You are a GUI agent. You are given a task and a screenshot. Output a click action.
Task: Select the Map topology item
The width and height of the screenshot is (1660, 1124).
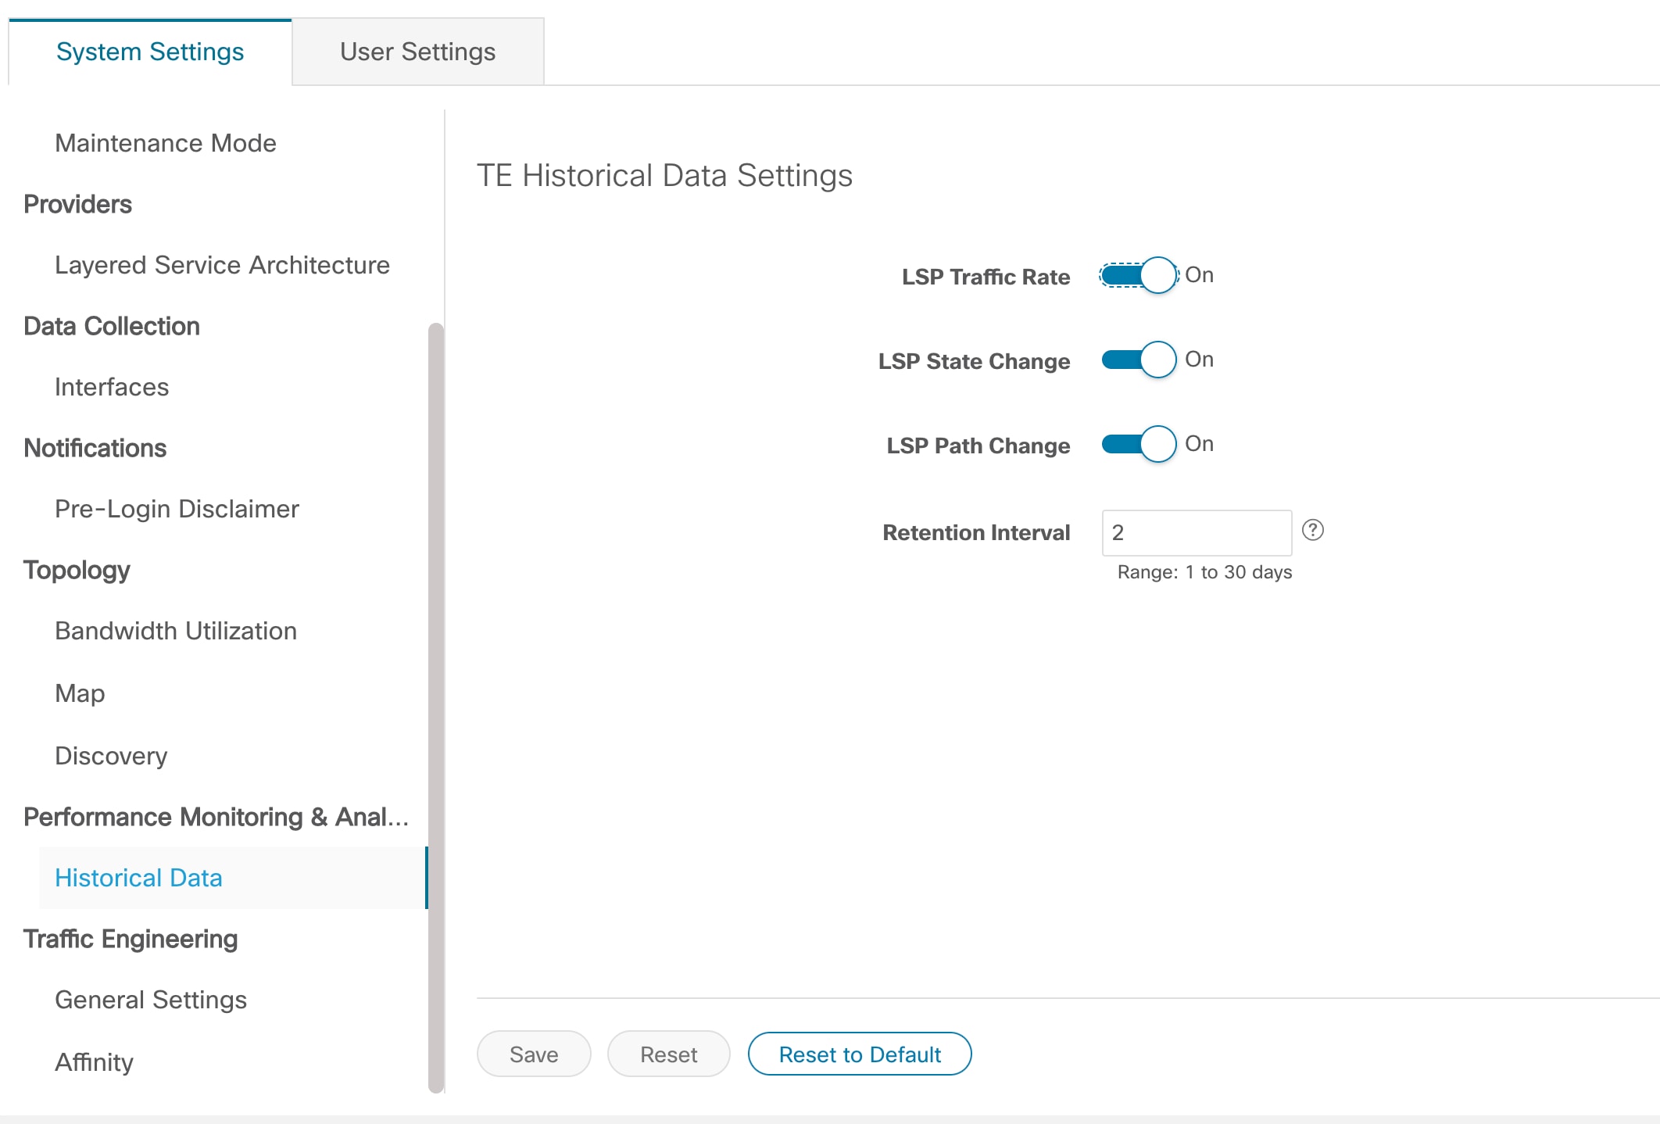80,693
